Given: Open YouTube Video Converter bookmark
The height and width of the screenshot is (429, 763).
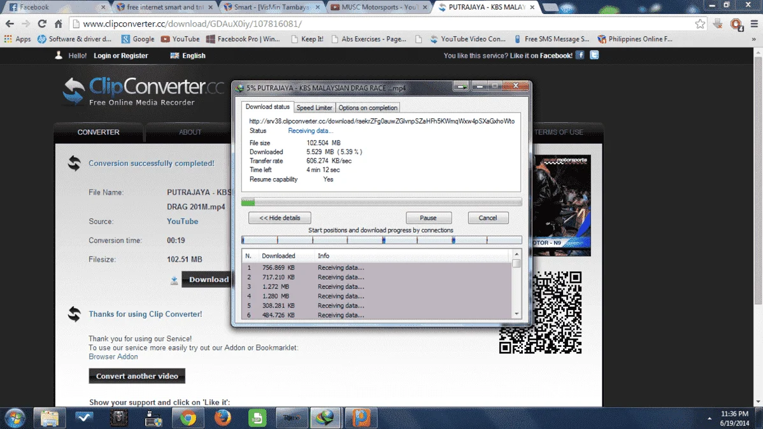Looking at the screenshot, I should (x=467, y=39).
